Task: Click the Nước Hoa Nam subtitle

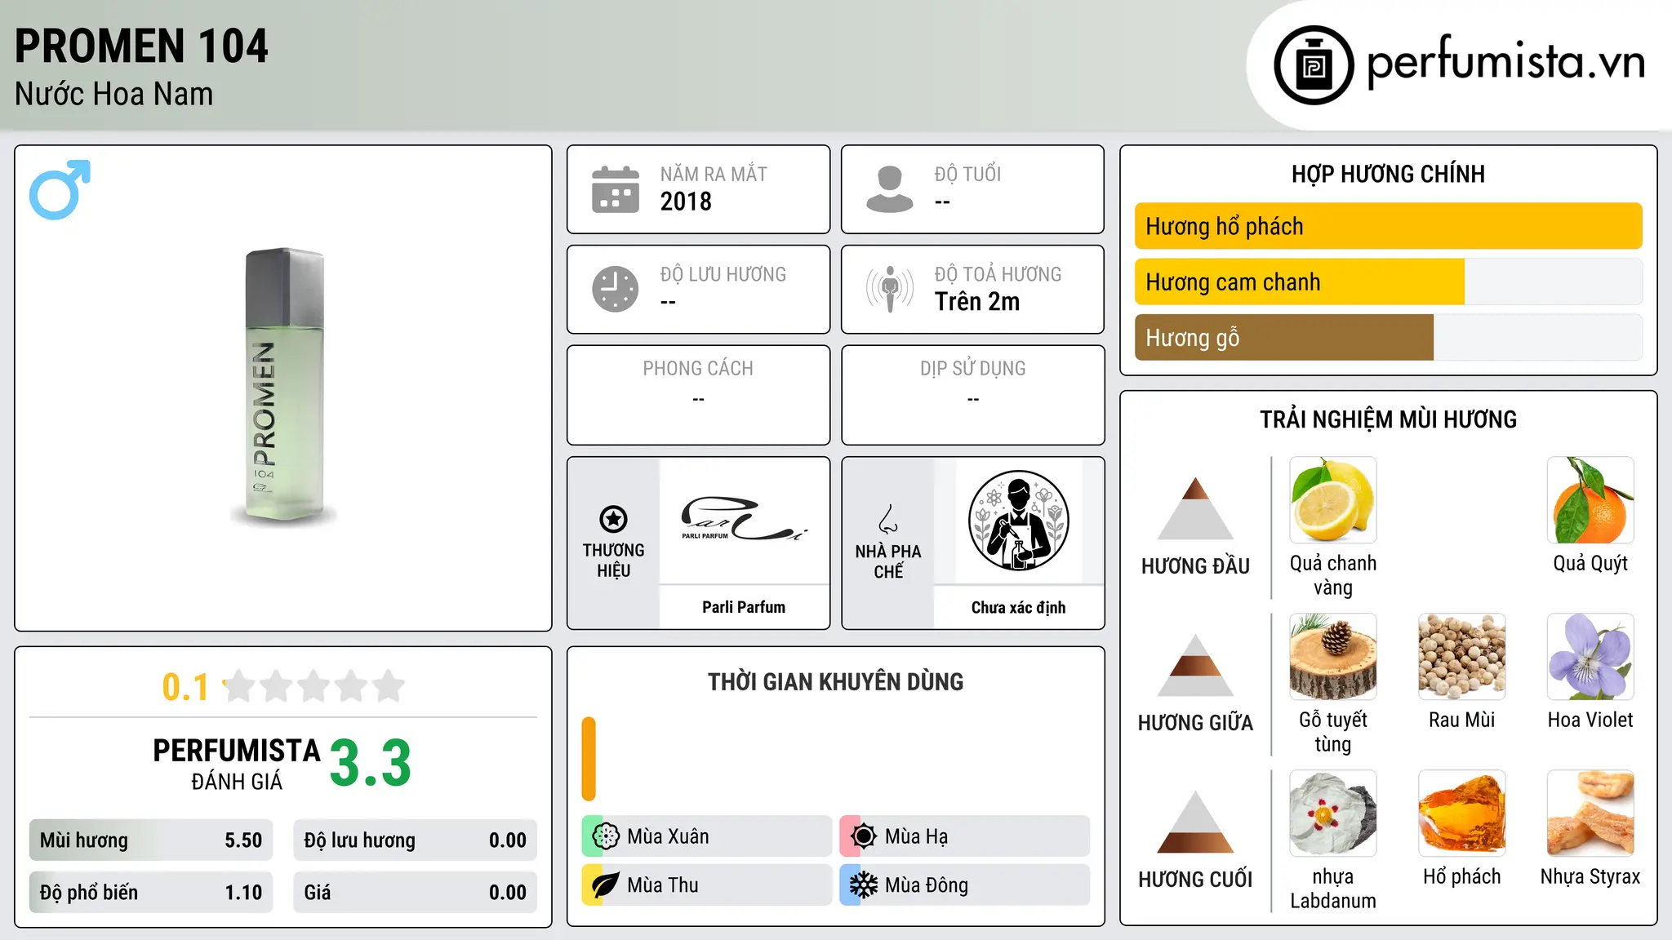Action: point(113,94)
